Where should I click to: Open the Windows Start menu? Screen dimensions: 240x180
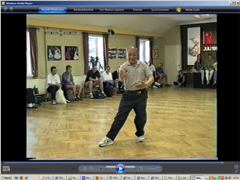(6, 178)
